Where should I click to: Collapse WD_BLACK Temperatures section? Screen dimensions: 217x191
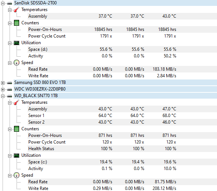tap(10, 103)
